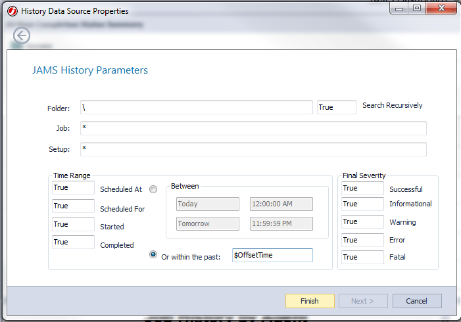The height and width of the screenshot is (322, 461).
Task: Click the 'Informational' severity label
Action: [410, 204]
